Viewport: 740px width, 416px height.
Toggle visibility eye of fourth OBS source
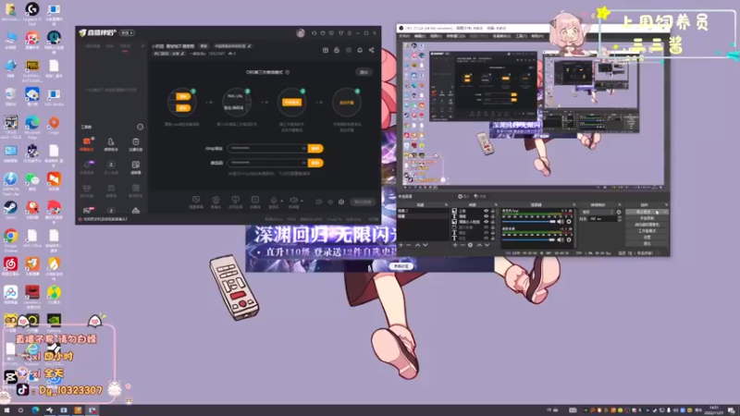point(487,227)
